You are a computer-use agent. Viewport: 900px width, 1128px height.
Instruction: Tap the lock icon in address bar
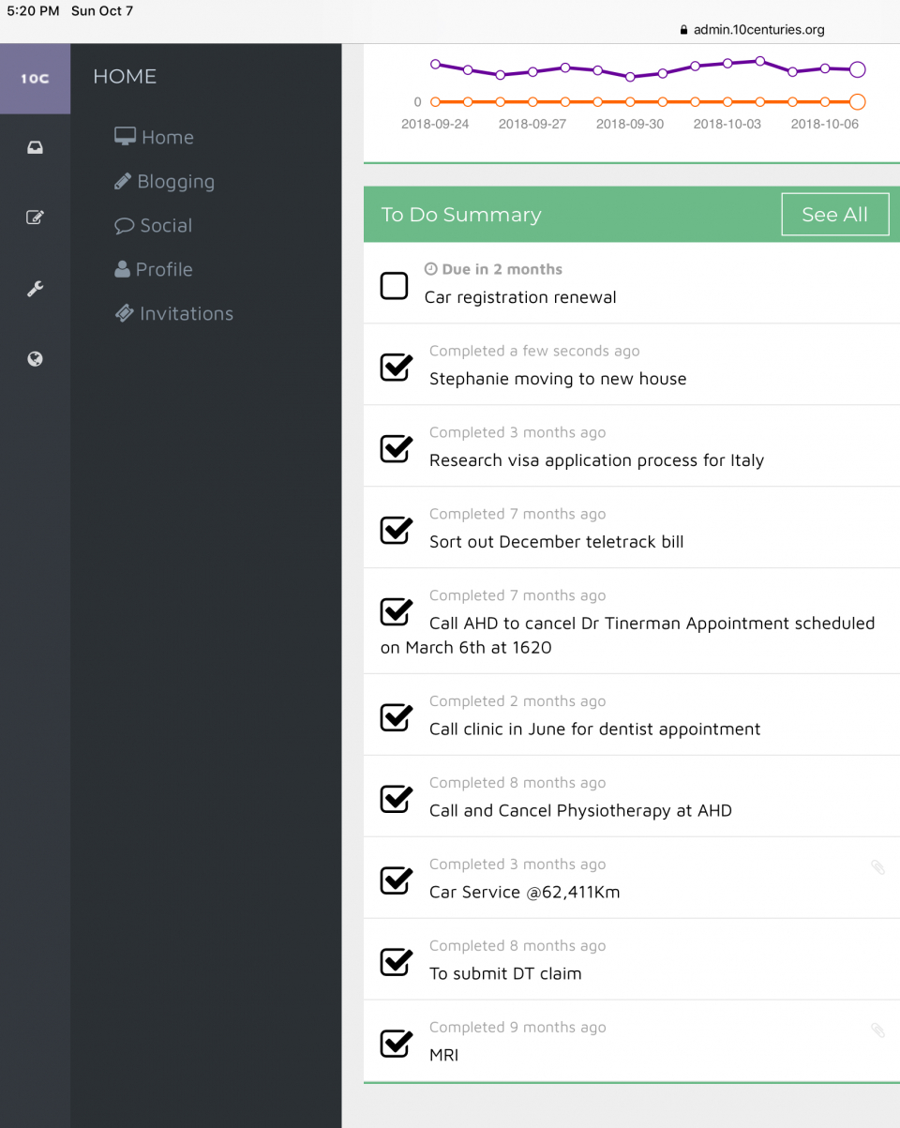point(683,30)
